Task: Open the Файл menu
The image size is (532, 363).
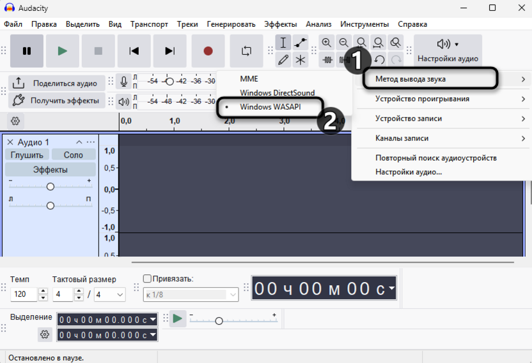Action: [13, 24]
